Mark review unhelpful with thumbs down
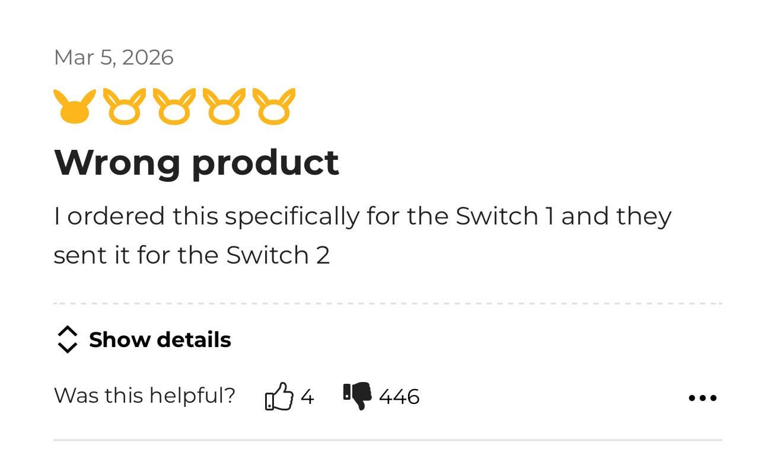 tap(358, 396)
